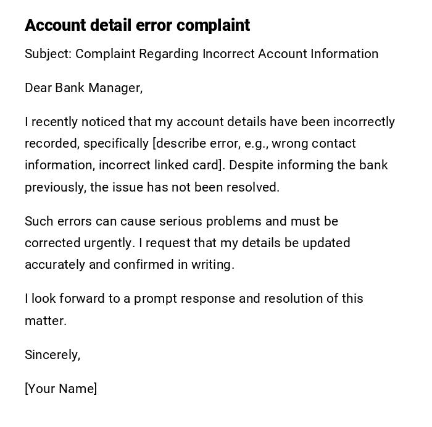Click the "Account detail error complaint" heading
432x427 pixels.
coord(137,25)
